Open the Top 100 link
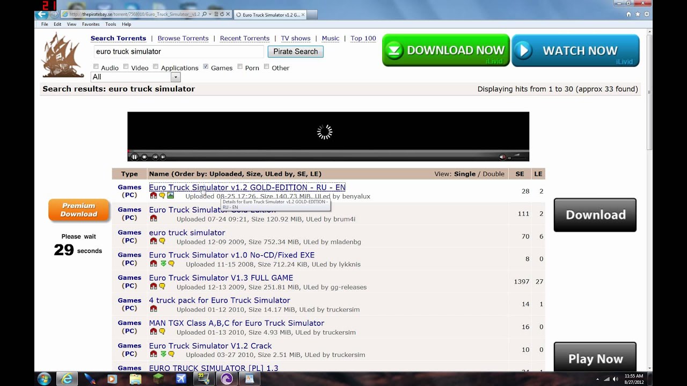This screenshot has height=386, width=687. [363, 39]
